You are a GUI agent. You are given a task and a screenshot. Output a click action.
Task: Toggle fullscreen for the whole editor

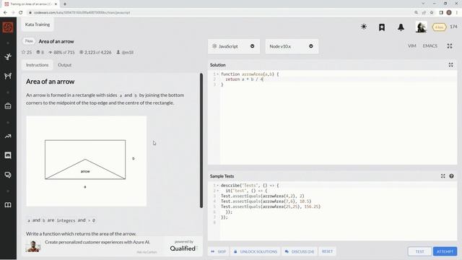pyautogui.click(x=450, y=46)
